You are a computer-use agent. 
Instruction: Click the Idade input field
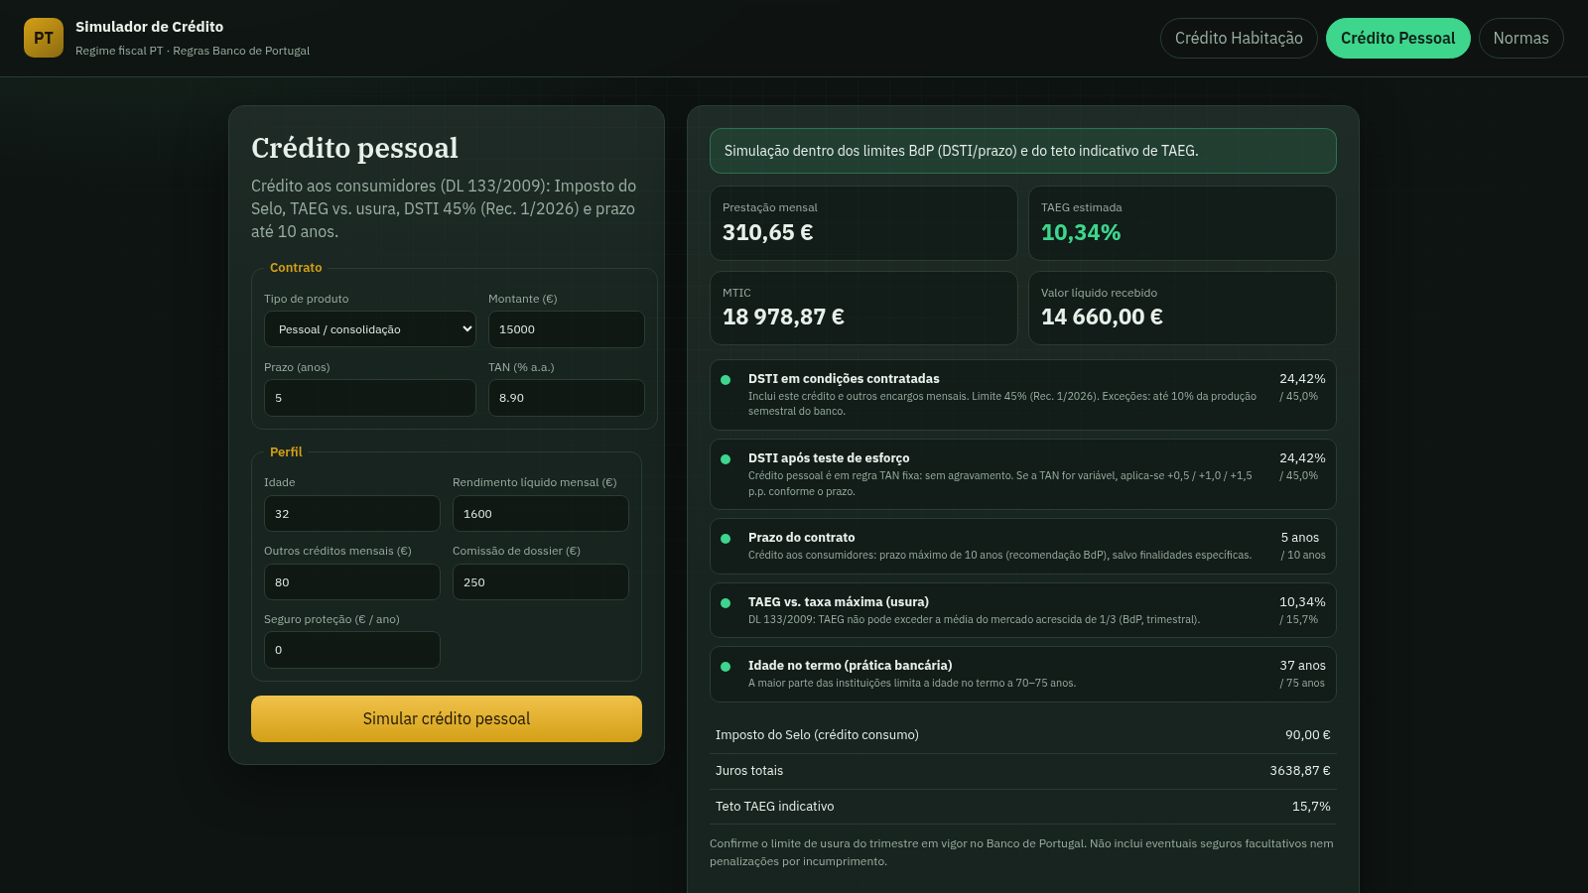(352, 514)
